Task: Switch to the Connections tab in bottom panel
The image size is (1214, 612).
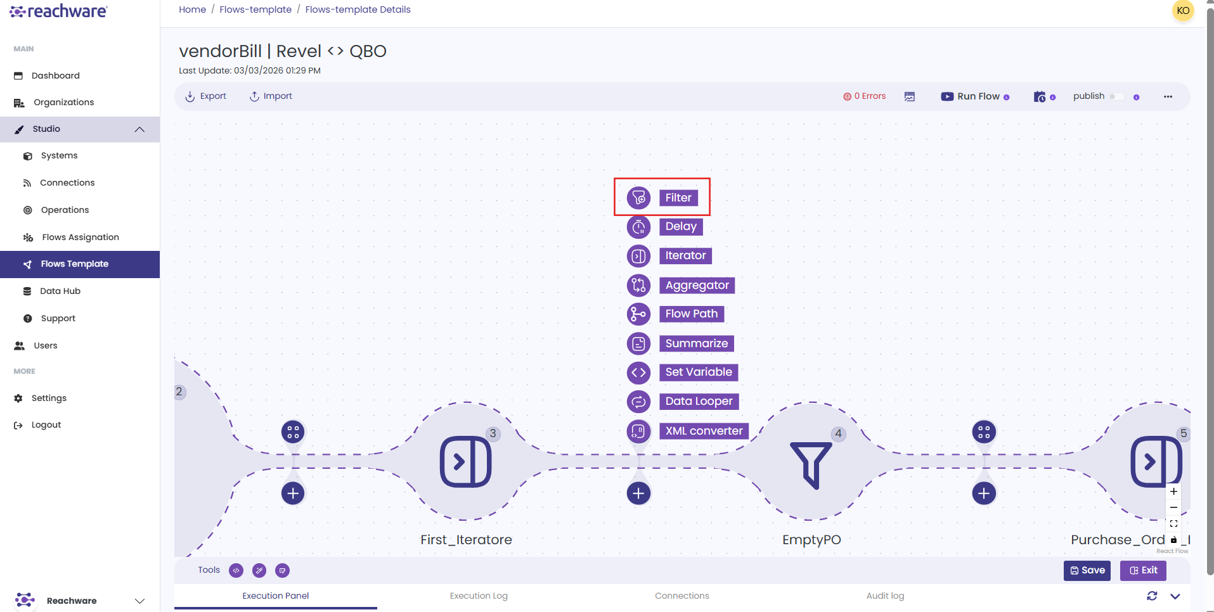Action: click(x=681, y=596)
